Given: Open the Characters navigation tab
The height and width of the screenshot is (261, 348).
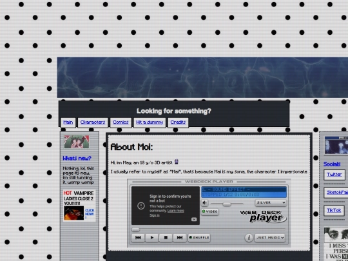Looking at the screenshot, I should point(93,122).
